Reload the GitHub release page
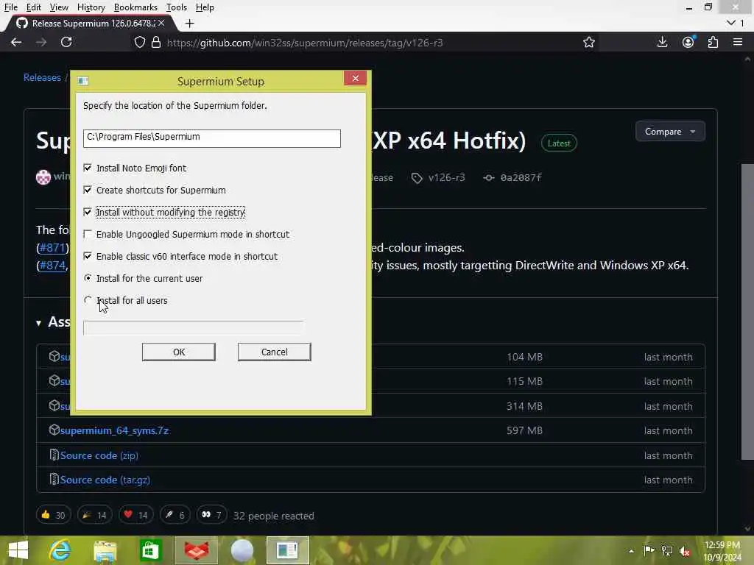Image resolution: width=754 pixels, height=565 pixels. click(x=66, y=42)
